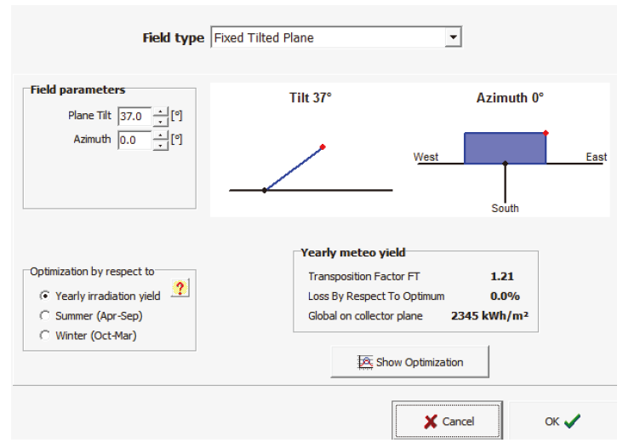Screen dimensions: 623x443
Task: Click the Plane Tilt input field
Action: pyautogui.click(x=134, y=116)
